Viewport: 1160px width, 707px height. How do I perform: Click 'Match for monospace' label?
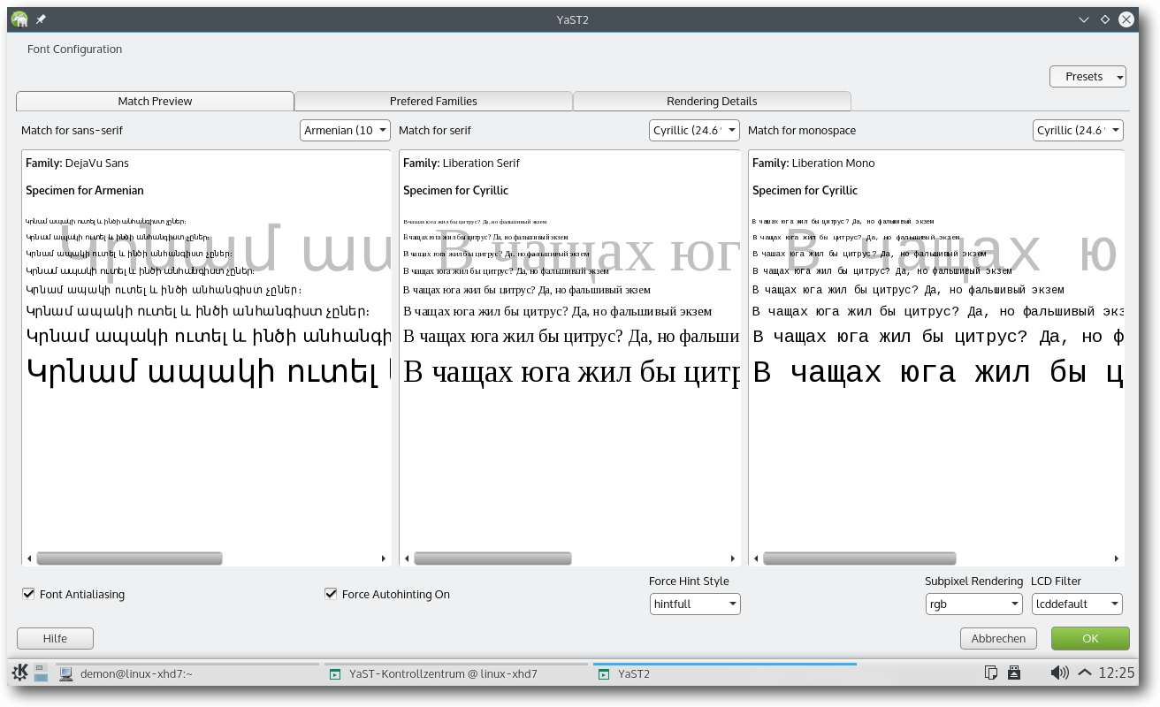(802, 130)
